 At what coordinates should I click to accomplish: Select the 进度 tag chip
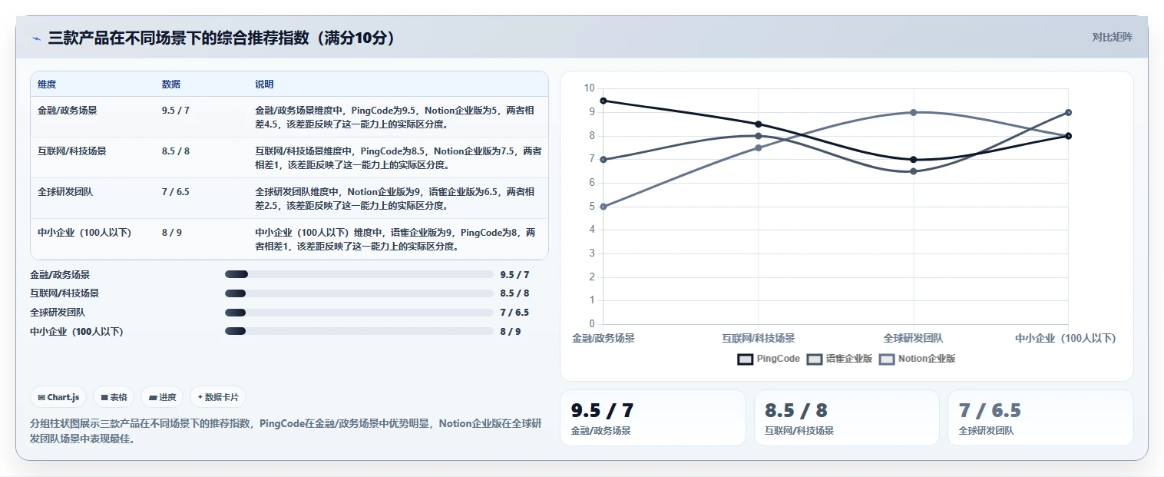point(162,397)
